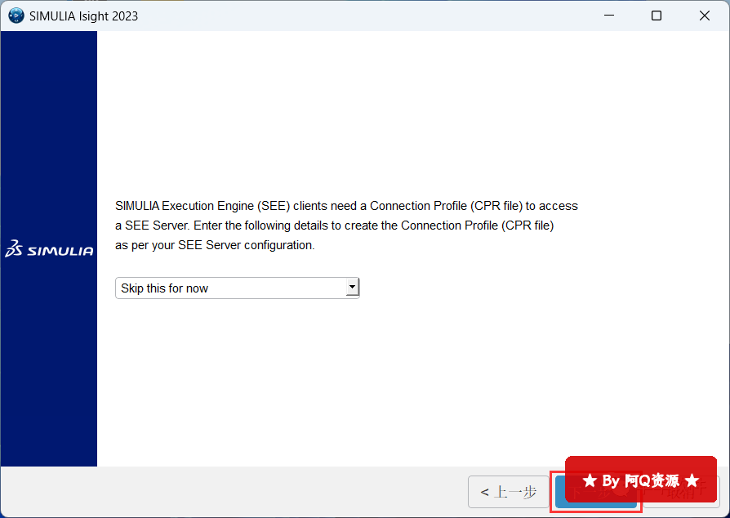Click the "By 阿Q资源" watermark text
This screenshot has width=730, height=518.
click(x=640, y=480)
